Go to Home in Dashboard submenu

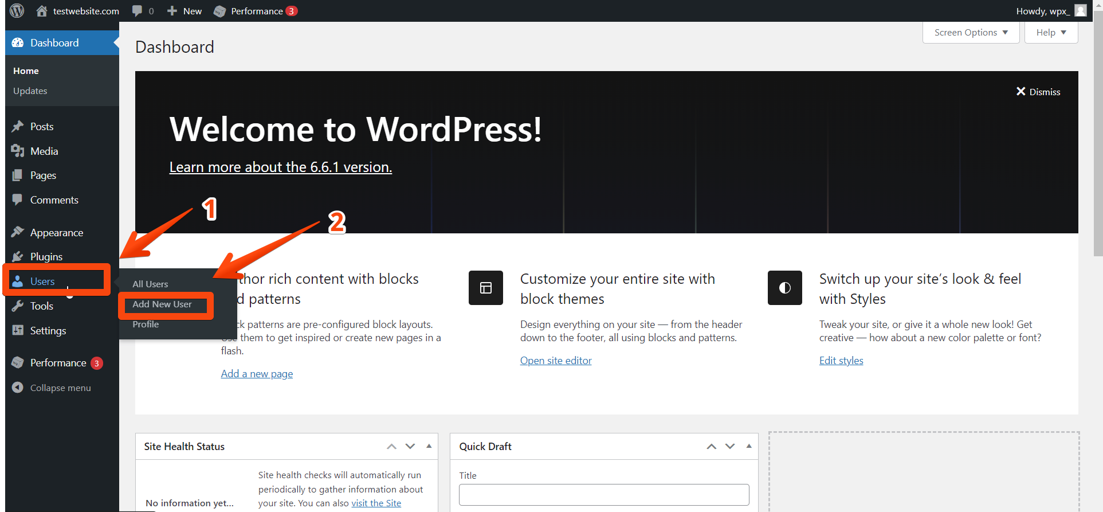tap(26, 71)
